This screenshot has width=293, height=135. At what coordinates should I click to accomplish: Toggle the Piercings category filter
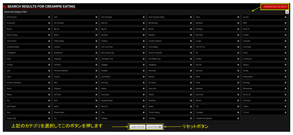point(264,83)
